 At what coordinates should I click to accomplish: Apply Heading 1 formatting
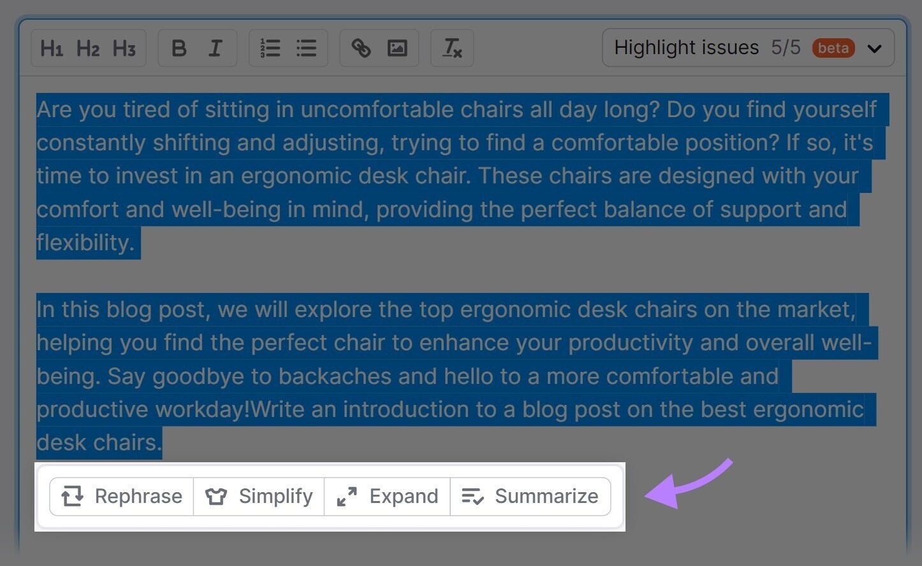[x=52, y=48]
